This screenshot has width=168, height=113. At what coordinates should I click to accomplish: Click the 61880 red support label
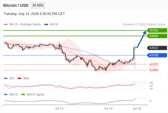(154, 70)
